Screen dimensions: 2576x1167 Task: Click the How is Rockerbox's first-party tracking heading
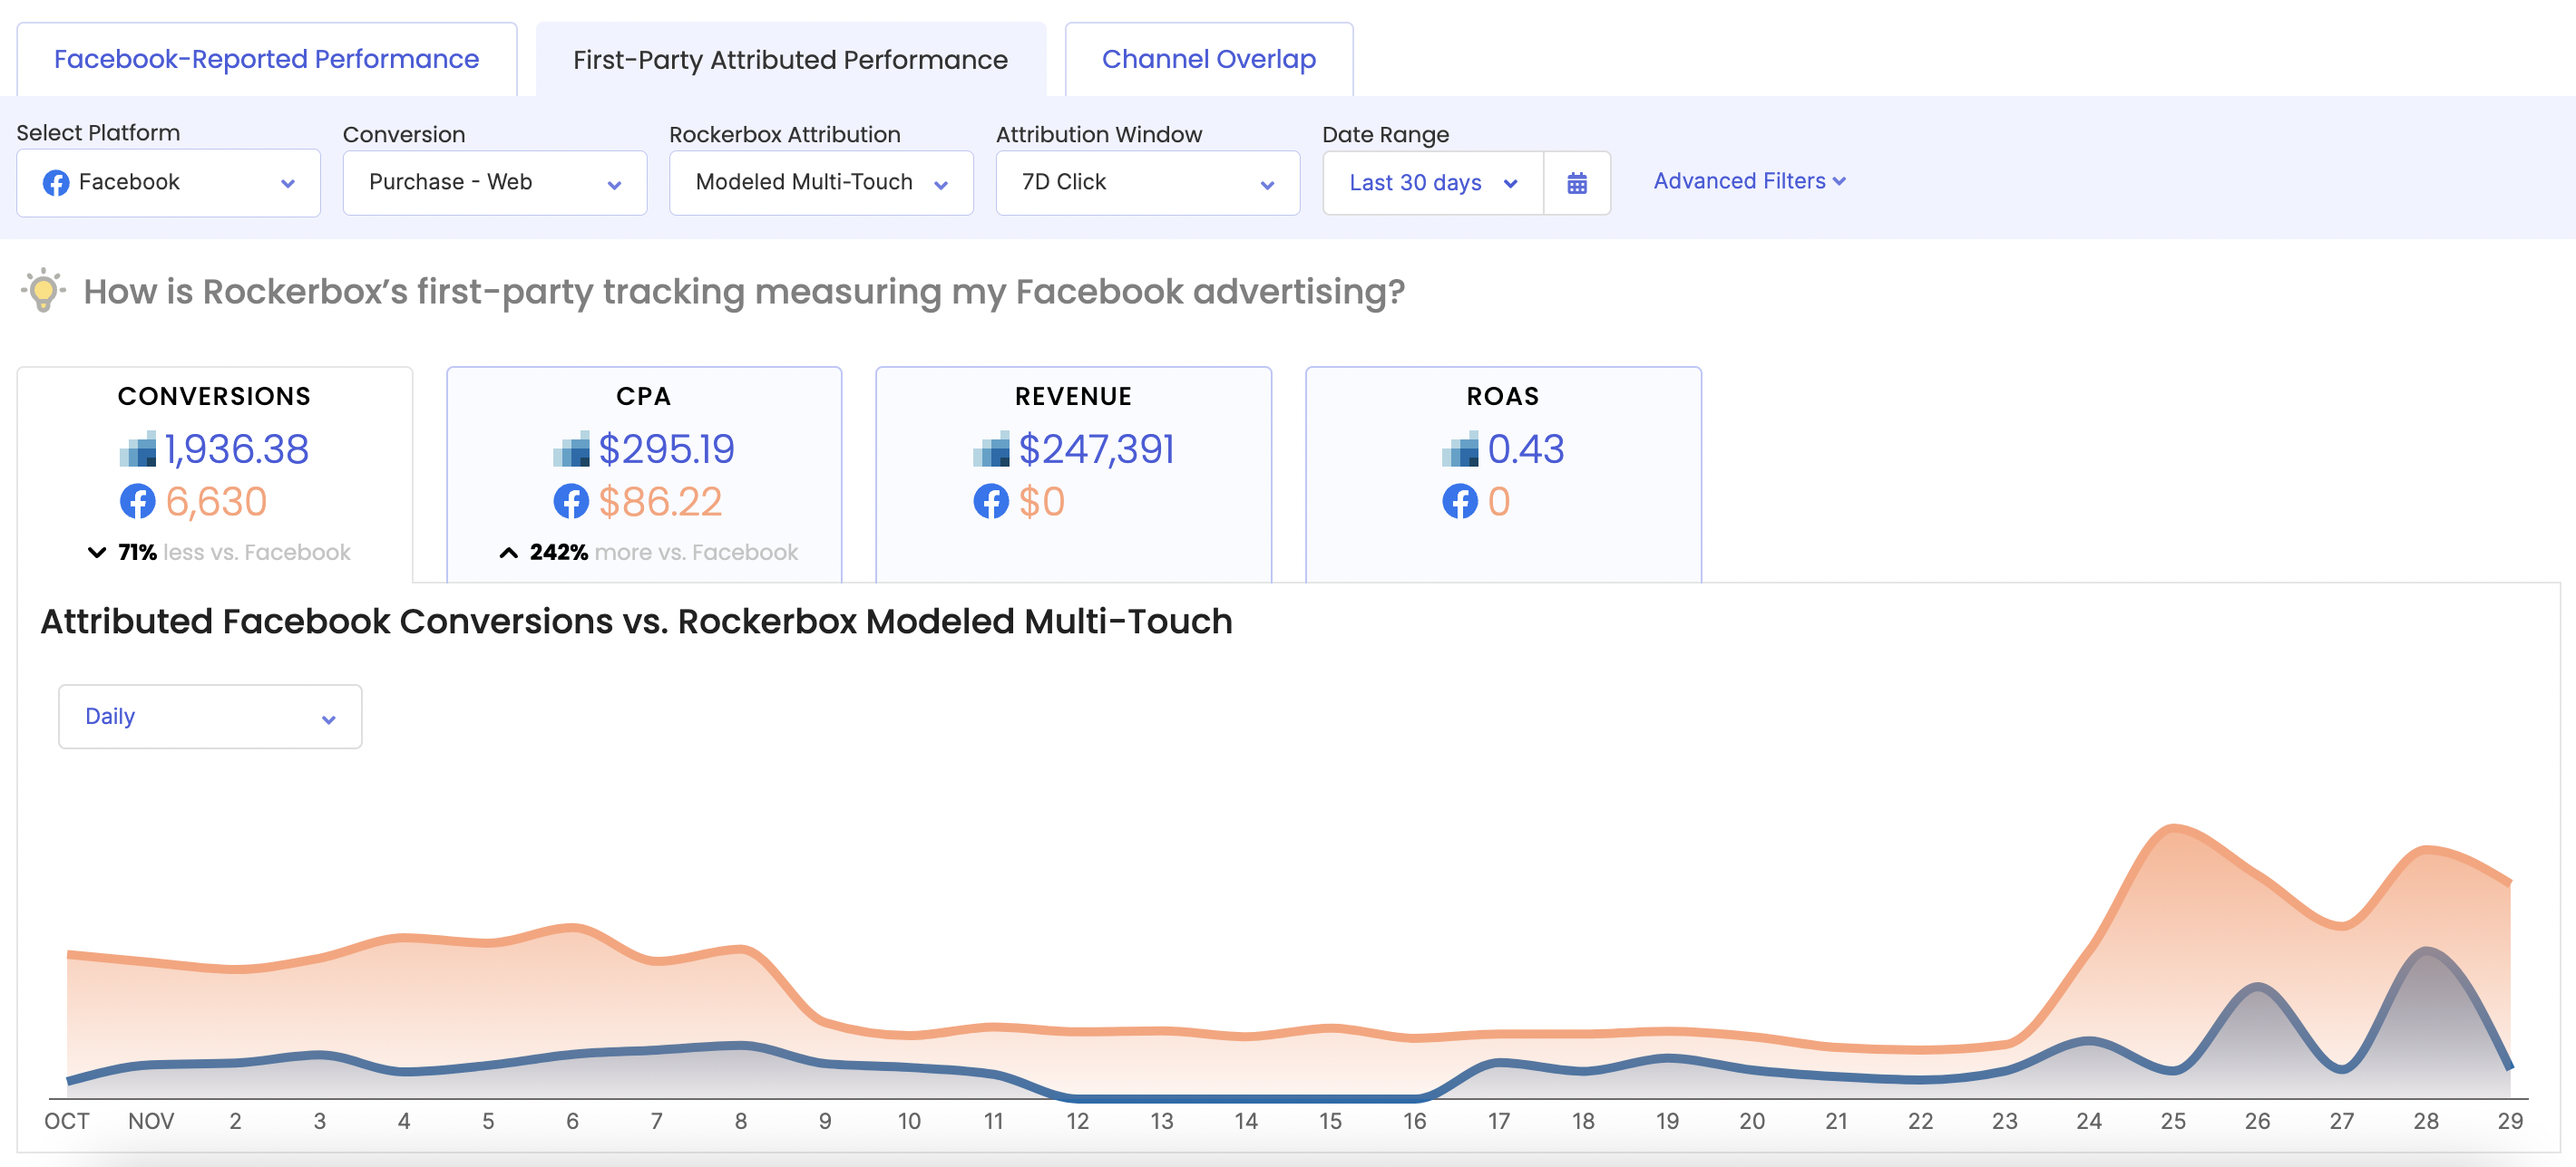click(744, 292)
